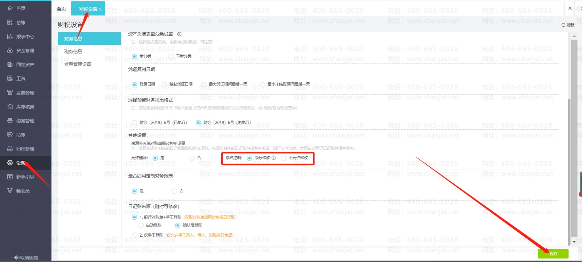
Task: Click the 刷新 refresh button
Action: pyautogui.click(x=568, y=25)
